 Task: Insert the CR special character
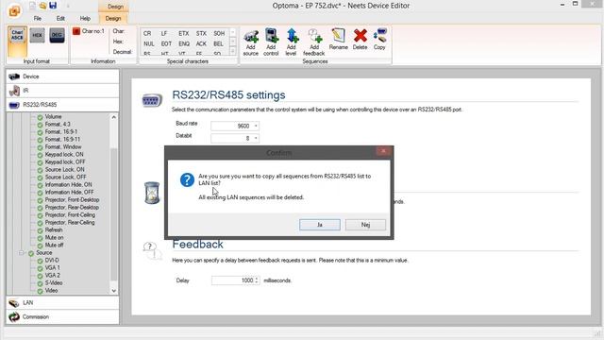click(x=147, y=34)
